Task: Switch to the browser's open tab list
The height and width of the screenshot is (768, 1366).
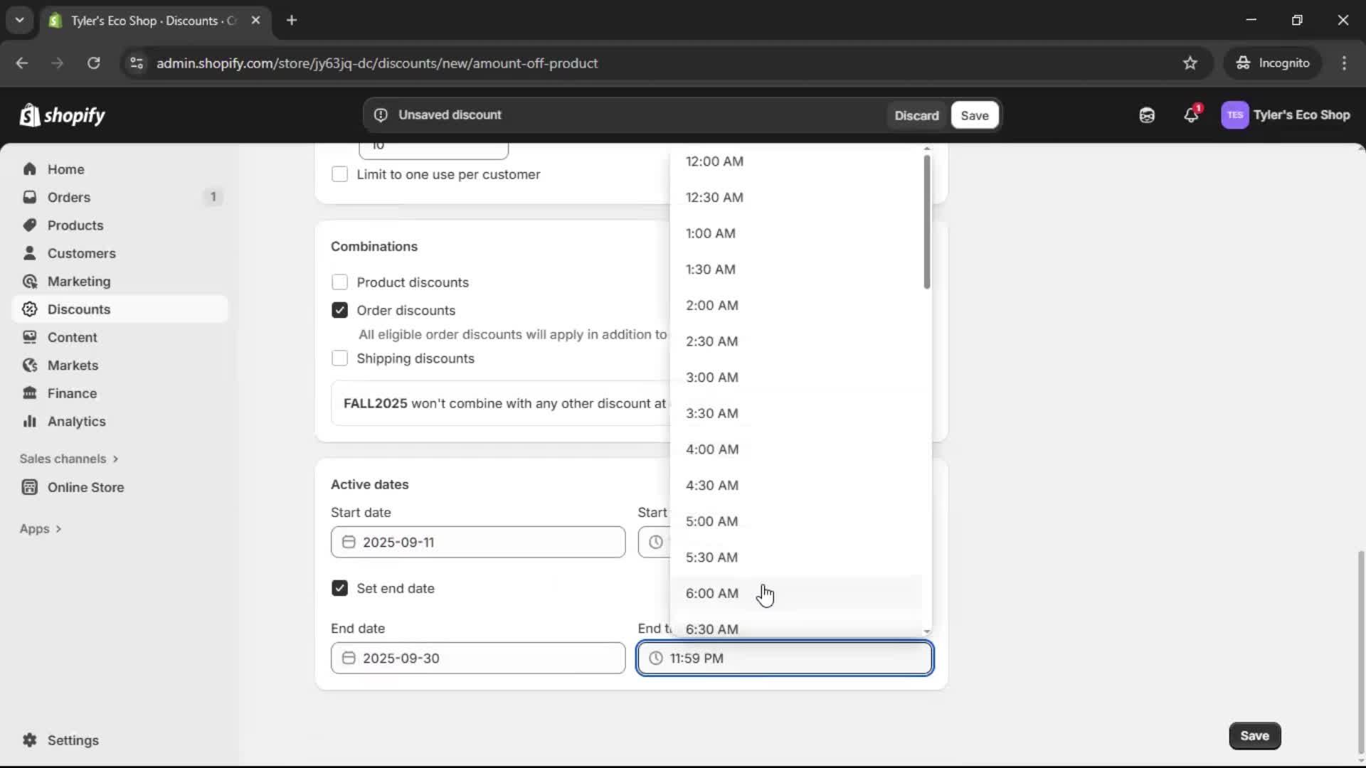Action: [20, 20]
